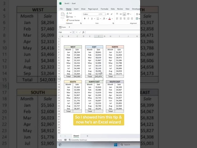Apply fill color with paint bucket icon

pyautogui.click(x=104, y=18)
